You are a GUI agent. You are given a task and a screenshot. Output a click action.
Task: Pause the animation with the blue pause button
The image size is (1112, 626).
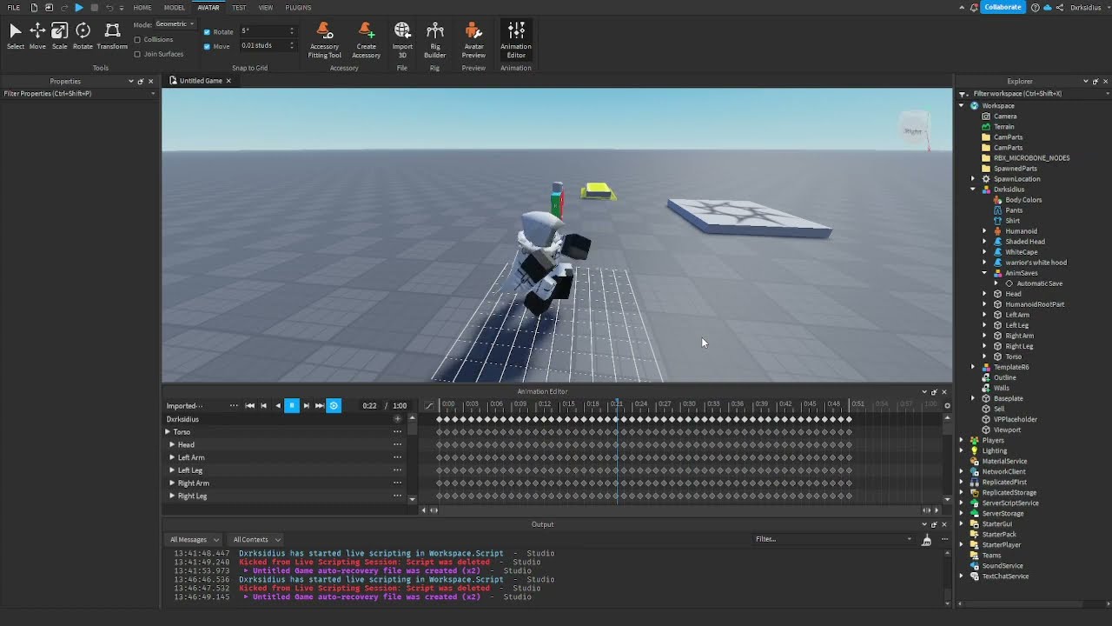coord(292,405)
